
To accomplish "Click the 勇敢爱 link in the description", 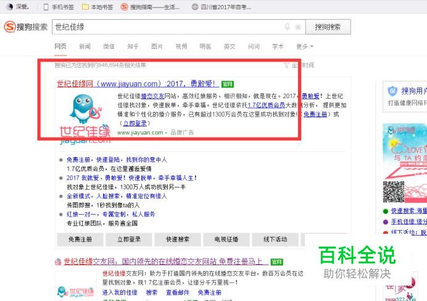I will (310, 96).
